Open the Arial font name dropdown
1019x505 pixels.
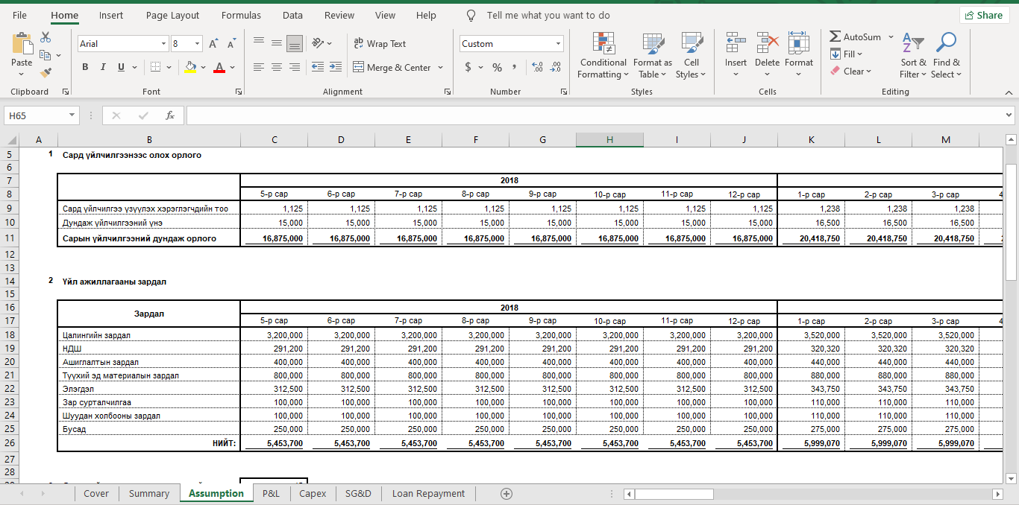tap(163, 44)
